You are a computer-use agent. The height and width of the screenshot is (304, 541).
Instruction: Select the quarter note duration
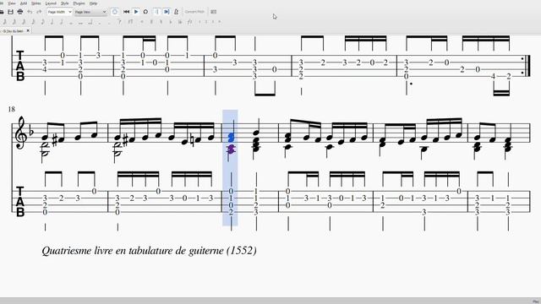[52, 22]
